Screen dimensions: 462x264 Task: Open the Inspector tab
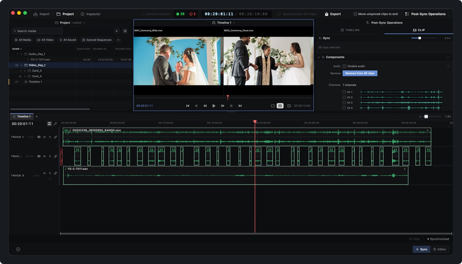[90, 14]
